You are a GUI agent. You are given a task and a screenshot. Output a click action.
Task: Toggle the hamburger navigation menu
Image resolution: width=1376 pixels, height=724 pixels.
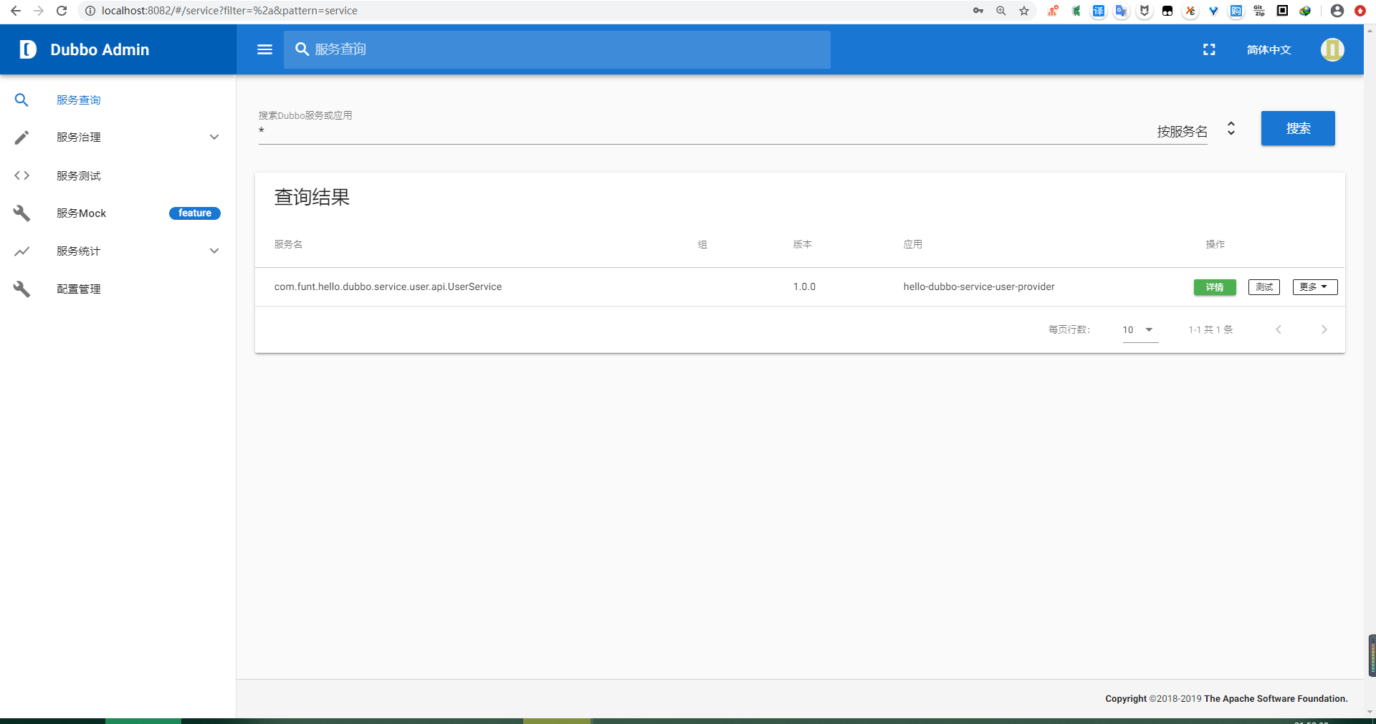pyautogui.click(x=264, y=49)
